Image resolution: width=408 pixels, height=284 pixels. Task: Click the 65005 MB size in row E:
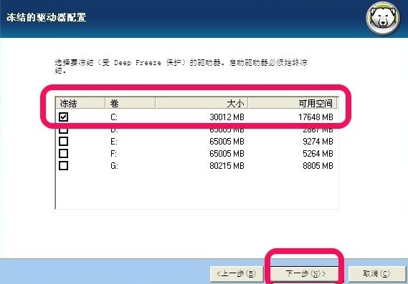227,142
